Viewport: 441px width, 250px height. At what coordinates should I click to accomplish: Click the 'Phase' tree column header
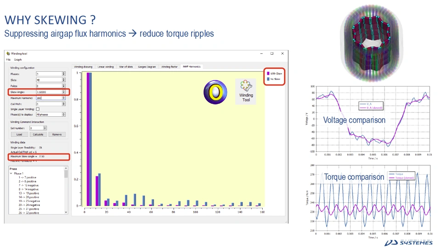(x=13, y=169)
